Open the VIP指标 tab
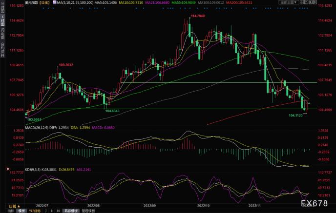The height and width of the screenshot is (213, 336). pyautogui.click(x=35, y=211)
